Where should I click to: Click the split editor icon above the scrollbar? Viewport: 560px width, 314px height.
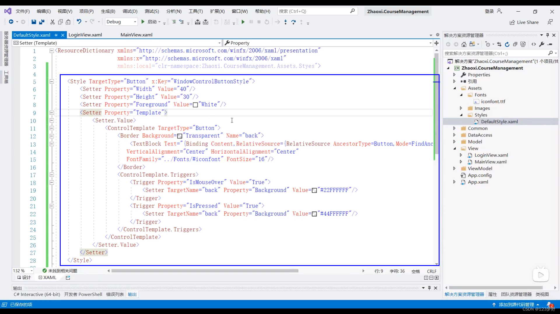point(436,43)
